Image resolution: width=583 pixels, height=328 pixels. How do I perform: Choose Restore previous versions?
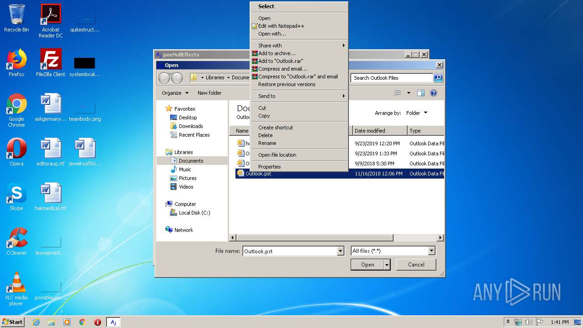click(299, 84)
